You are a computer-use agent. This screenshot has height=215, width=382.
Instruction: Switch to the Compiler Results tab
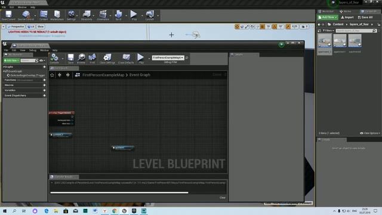[x=63, y=177]
